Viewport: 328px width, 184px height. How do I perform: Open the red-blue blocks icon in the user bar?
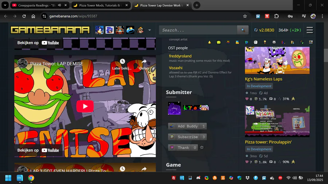(228, 42)
